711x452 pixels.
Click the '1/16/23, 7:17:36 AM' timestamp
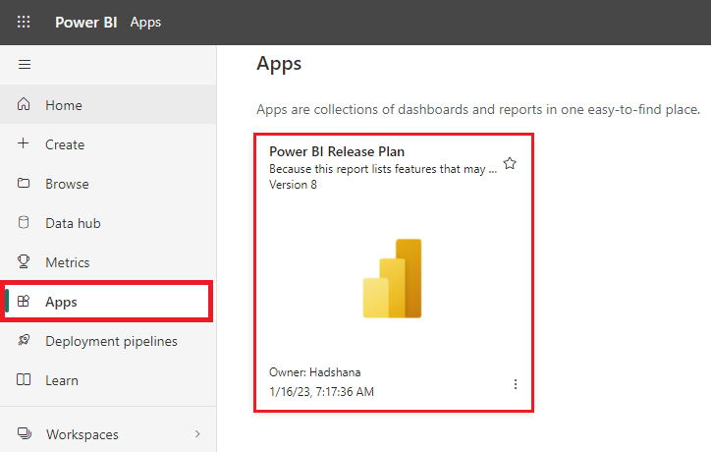321,392
